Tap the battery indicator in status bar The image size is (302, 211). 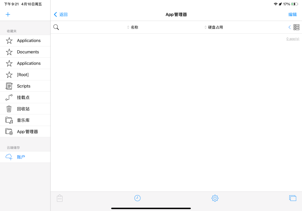click(x=295, y=4)
